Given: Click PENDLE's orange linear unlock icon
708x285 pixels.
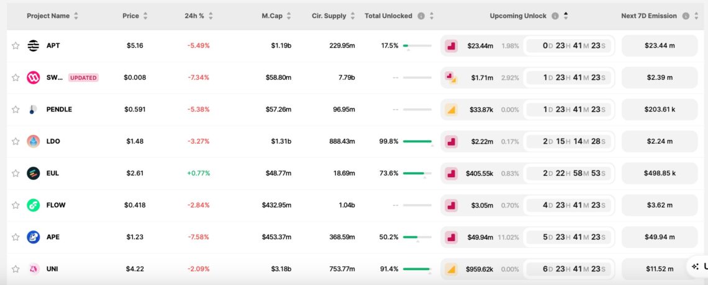Looking at the screenshot, I should [451, 110].
